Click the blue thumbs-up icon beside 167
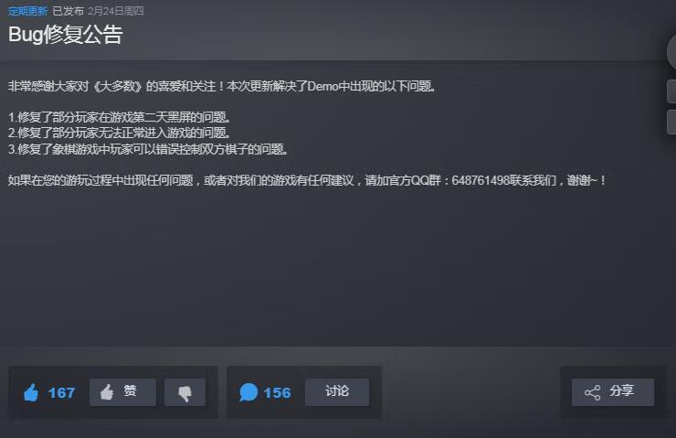 pos(31,392)
